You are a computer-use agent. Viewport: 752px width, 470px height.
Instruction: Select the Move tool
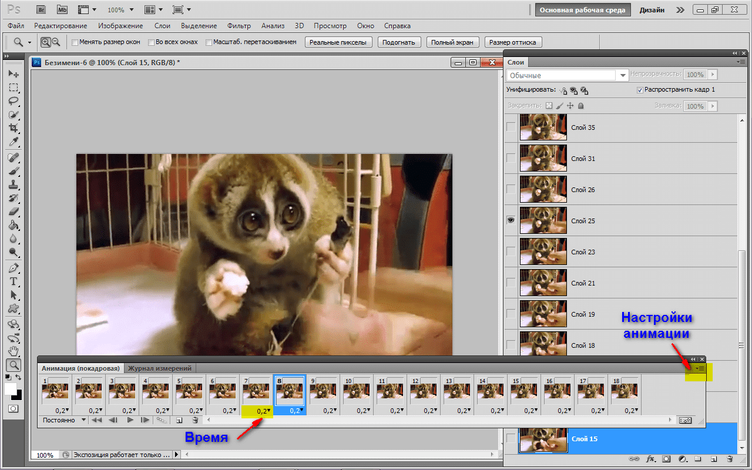tap(13, 74)
